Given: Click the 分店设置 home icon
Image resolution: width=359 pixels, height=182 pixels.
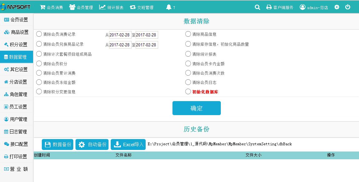Looking at the screenshot, I should pos(6,82).
